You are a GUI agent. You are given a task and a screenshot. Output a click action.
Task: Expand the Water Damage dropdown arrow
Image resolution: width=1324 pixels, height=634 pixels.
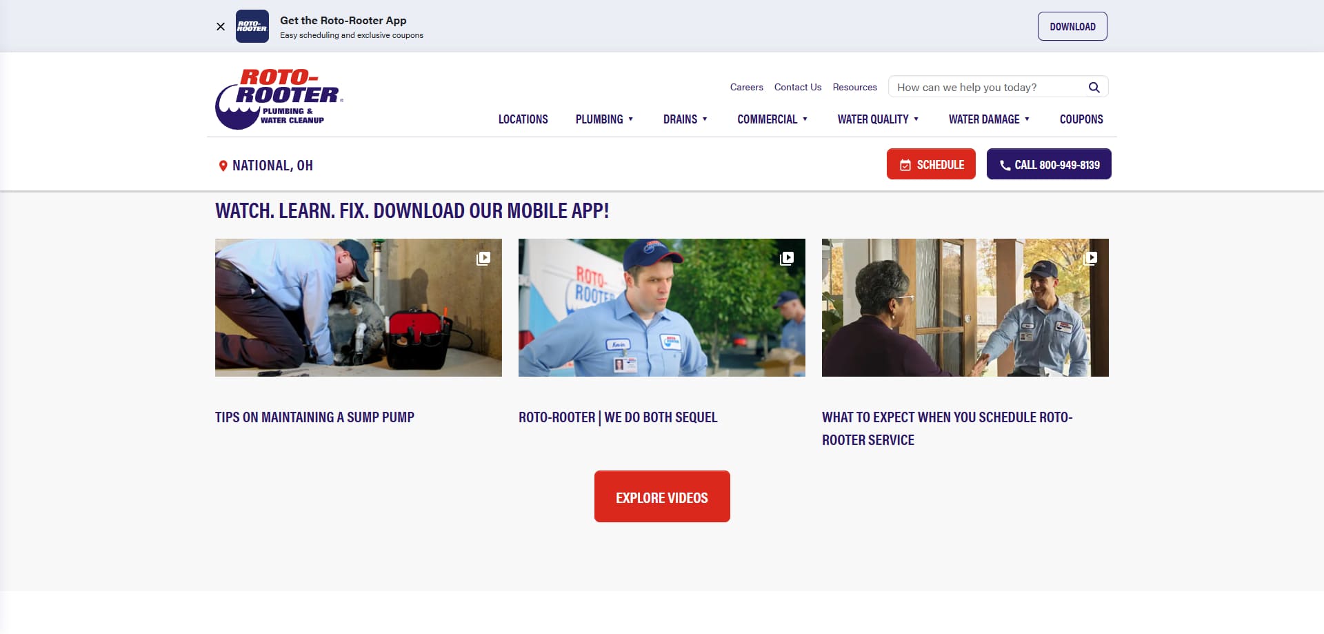pos(1027,119)
